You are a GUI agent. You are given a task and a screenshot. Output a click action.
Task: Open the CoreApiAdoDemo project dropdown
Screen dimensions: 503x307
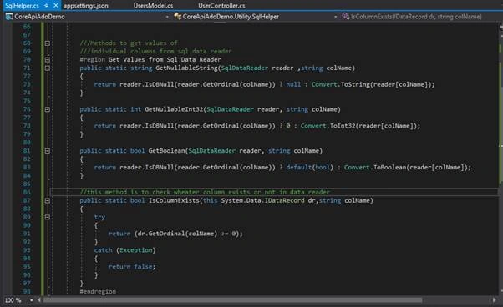tap(167, 17)
